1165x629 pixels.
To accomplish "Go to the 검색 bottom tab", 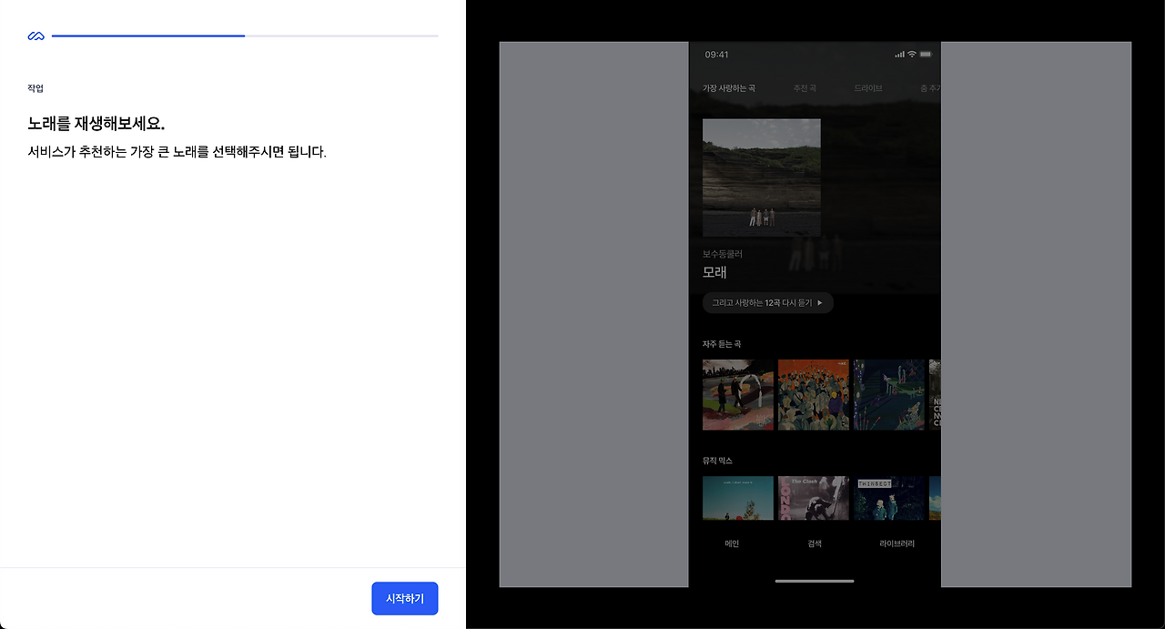I will pos(815,543).
